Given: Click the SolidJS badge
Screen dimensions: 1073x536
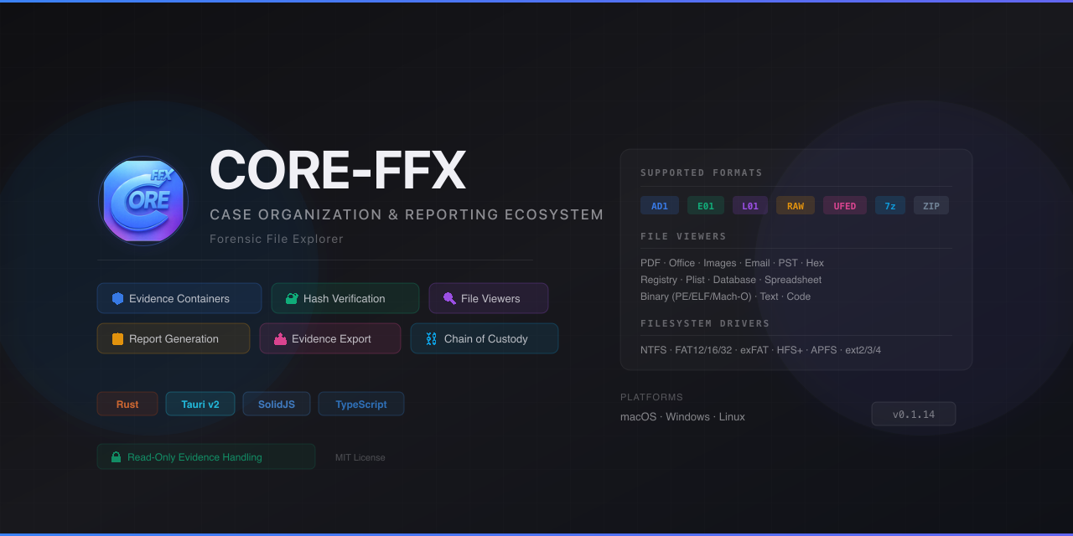Looking at the screenshot, I should click(277, 404).
